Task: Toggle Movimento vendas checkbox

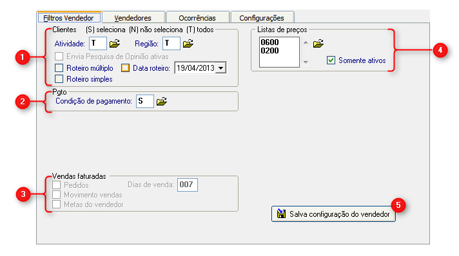Action: (56, 195)
